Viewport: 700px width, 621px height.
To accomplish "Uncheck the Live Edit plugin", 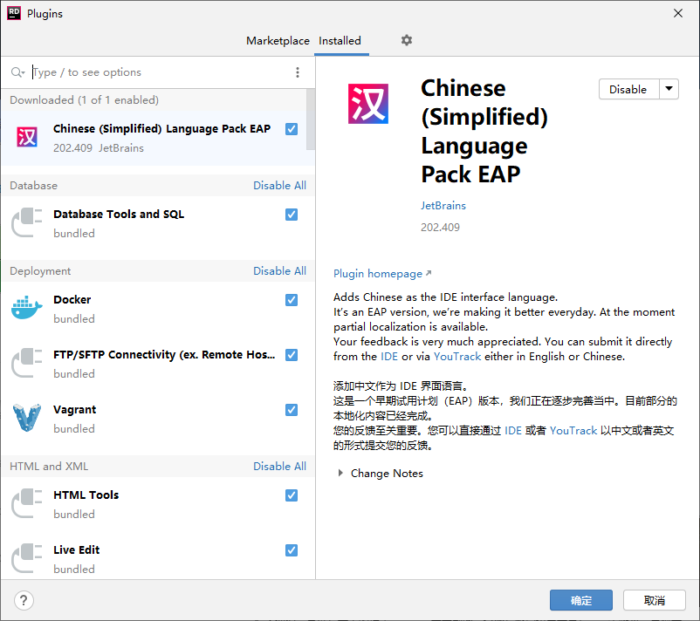I will [x=292, y=550].
